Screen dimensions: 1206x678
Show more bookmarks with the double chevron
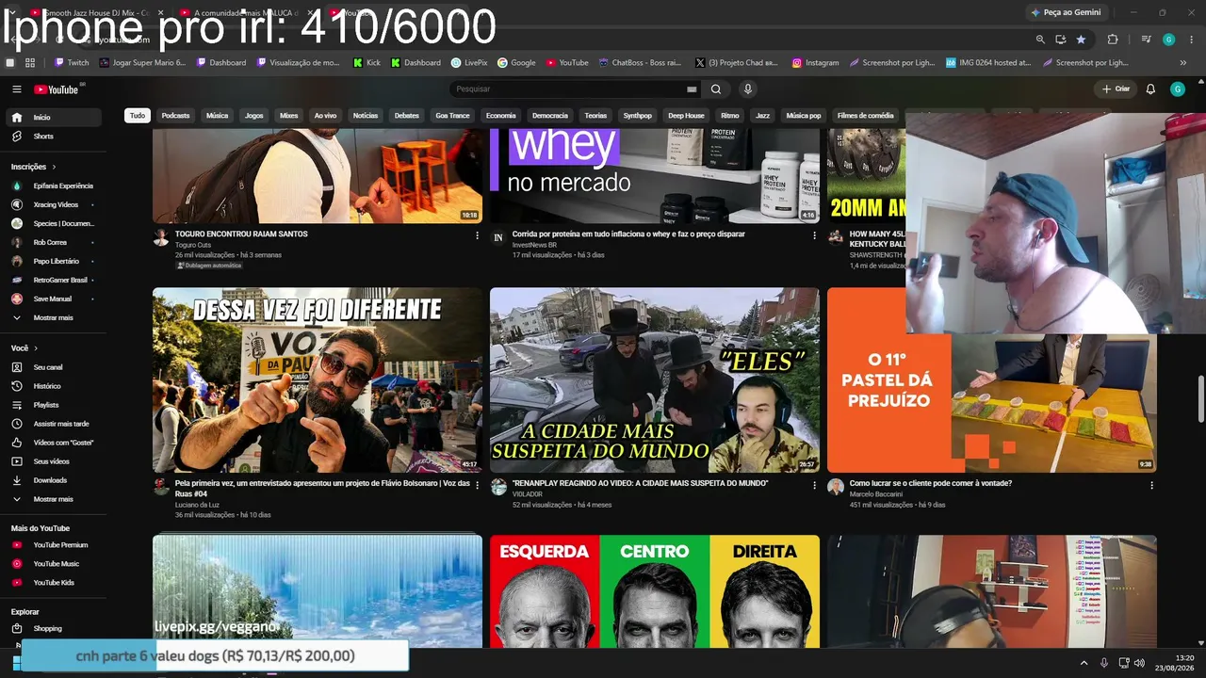(x=1183, y=63)
